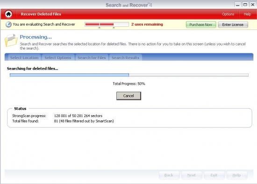Click the Exit button
This screenshot has width=257, height=184.
pos(214,175)
